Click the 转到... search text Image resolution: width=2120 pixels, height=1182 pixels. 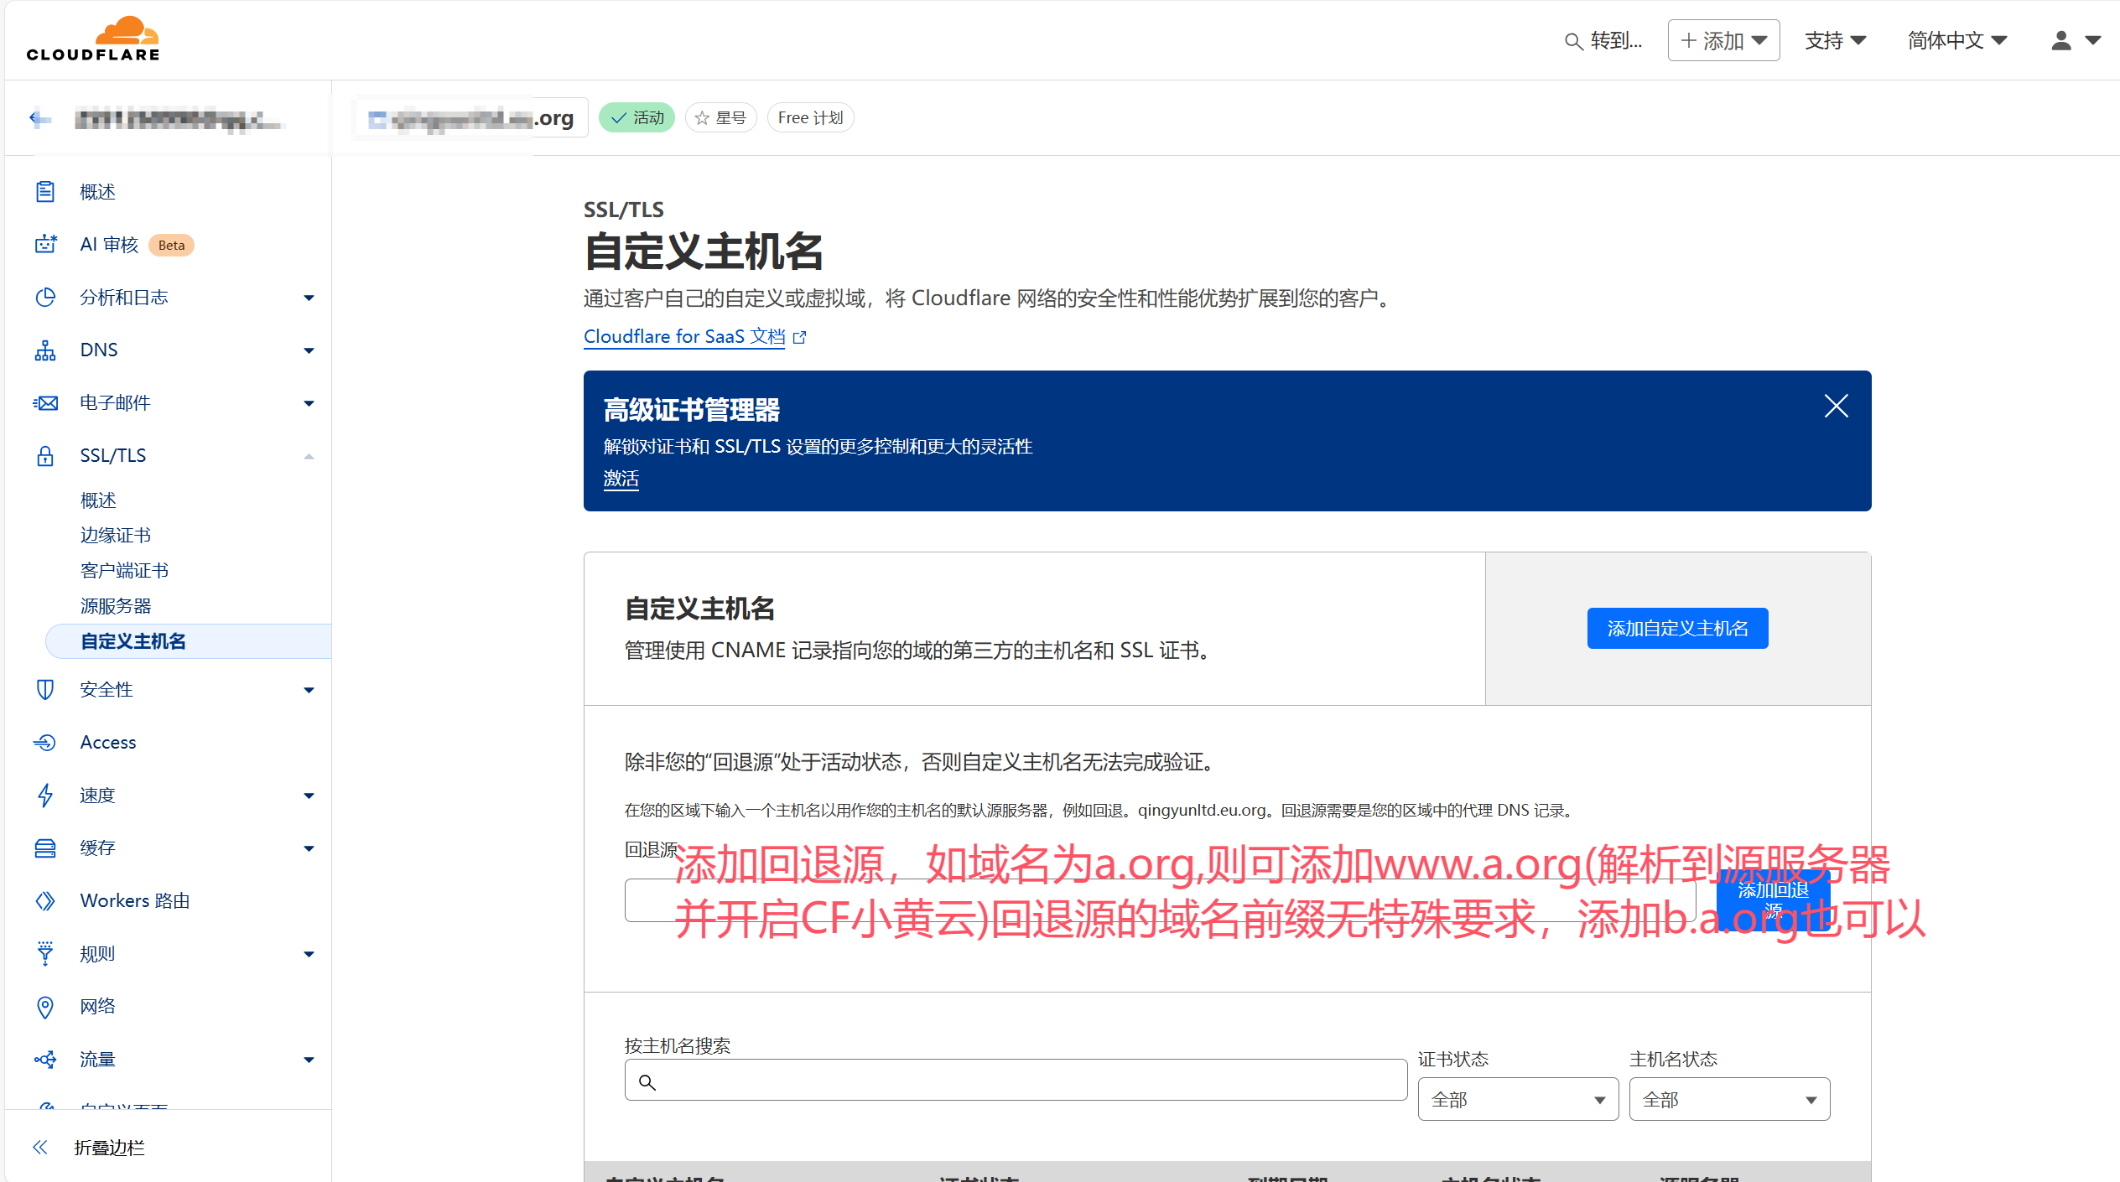pyautogui.click(x=1616, y=40)
